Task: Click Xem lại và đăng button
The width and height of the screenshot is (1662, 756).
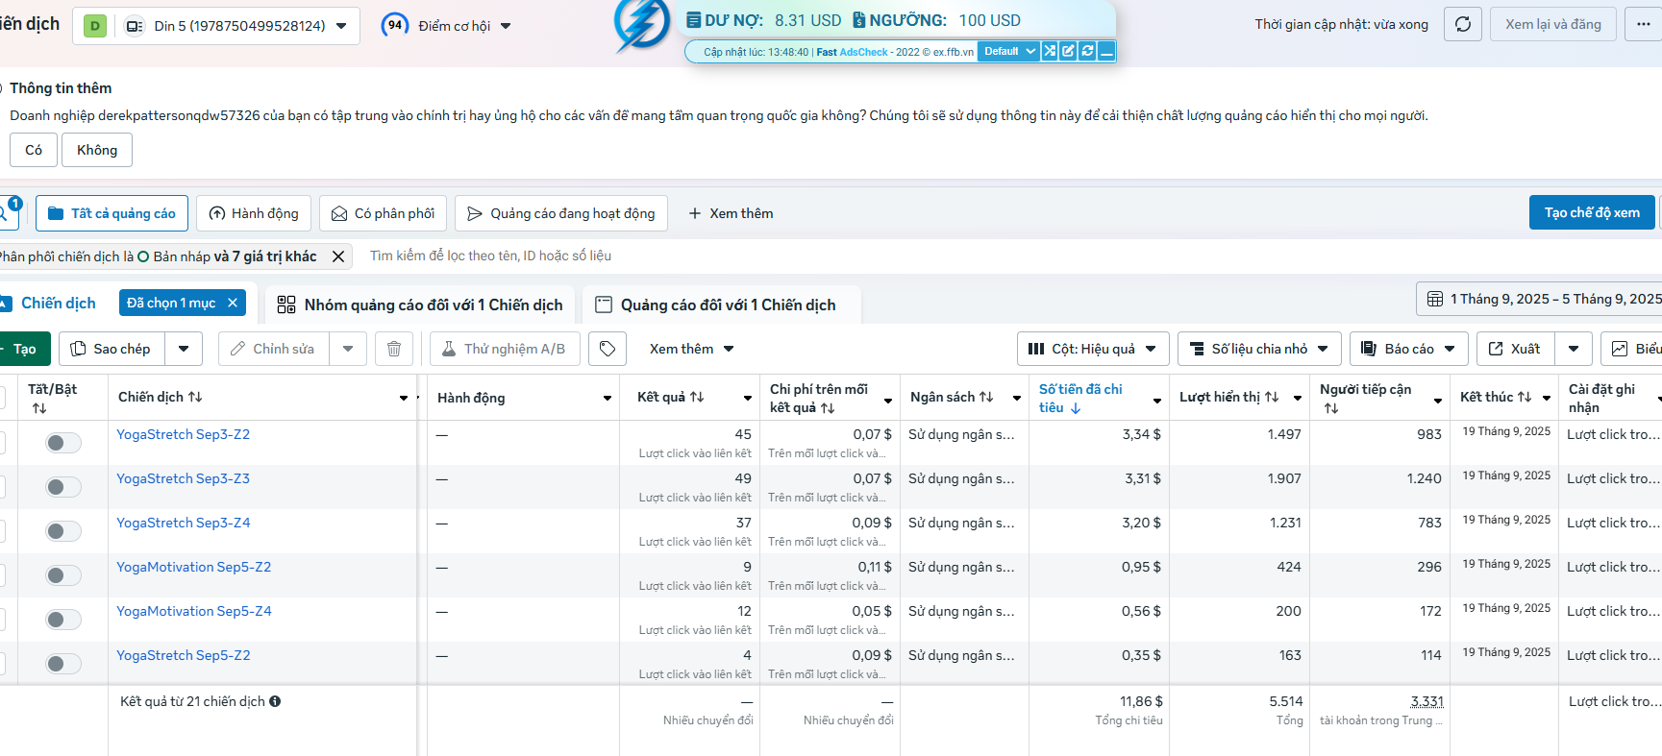Action: click(1553, 24)
